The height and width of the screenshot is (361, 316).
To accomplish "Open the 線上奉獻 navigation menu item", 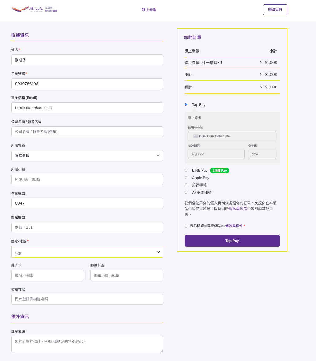I will pyautogui.click(x=149, y=10).
